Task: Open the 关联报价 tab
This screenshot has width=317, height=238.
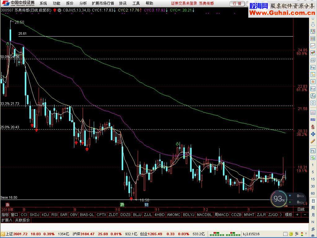Action: (x=22, y=220)
